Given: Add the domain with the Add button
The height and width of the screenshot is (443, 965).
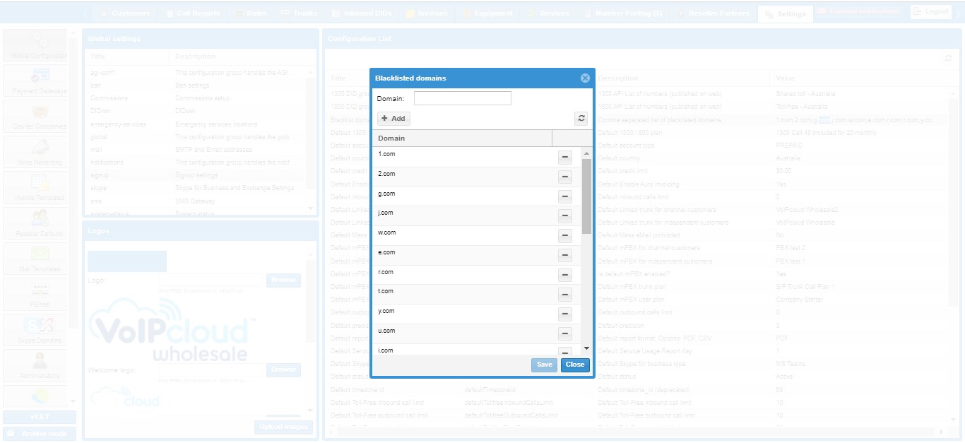Looking at the screenshot, I should 393,119.
